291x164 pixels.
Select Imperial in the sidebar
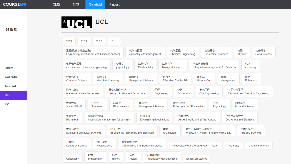pyautogui.click(x=14, y=86)
